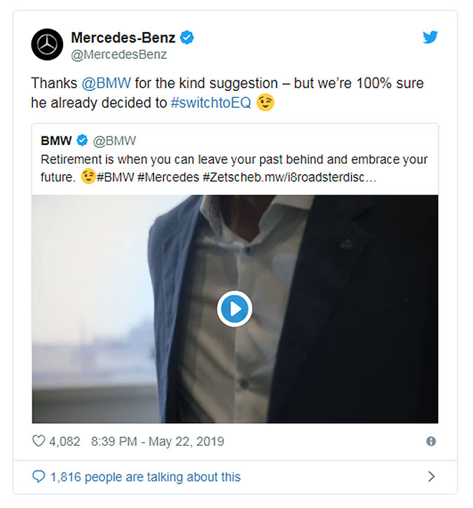
Task: Open the tweet info icon
Action: (431, 442)
